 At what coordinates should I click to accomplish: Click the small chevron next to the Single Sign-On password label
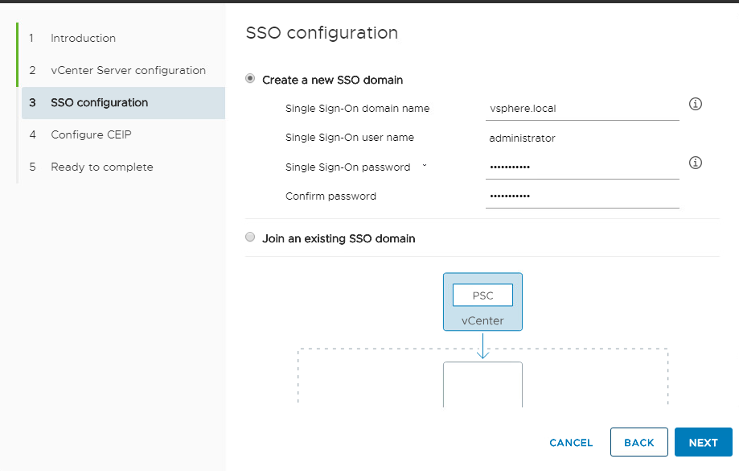click(x=424, y=166)
